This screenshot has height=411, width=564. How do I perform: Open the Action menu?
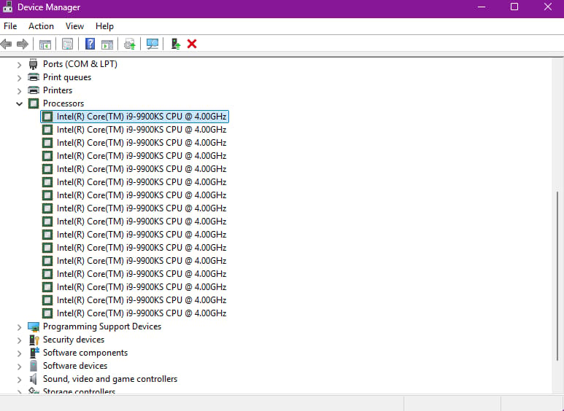(41, 26)
